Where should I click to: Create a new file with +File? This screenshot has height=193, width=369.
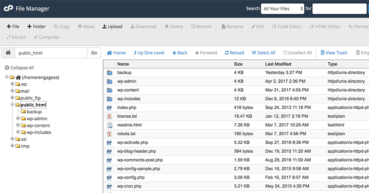(x=13, y=27)
